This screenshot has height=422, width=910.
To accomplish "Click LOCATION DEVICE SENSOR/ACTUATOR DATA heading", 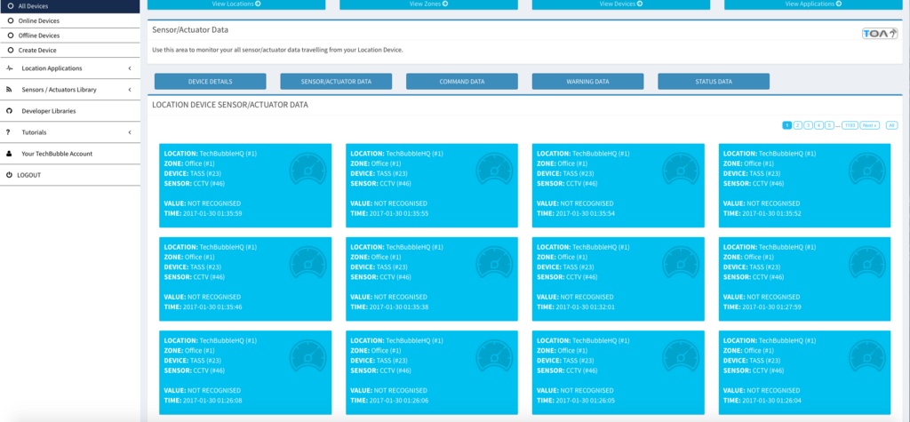I will [230, 105].
